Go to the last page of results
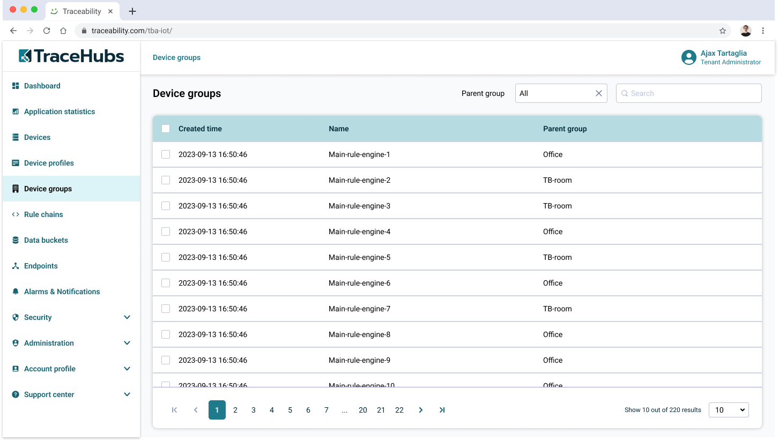 tap(442, 410)
